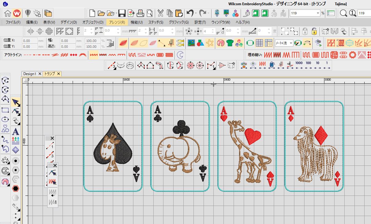Screen dimensions: 371x224
Task: Toggle the yellow flower applique display icon
Action: [x=210, y=43]
